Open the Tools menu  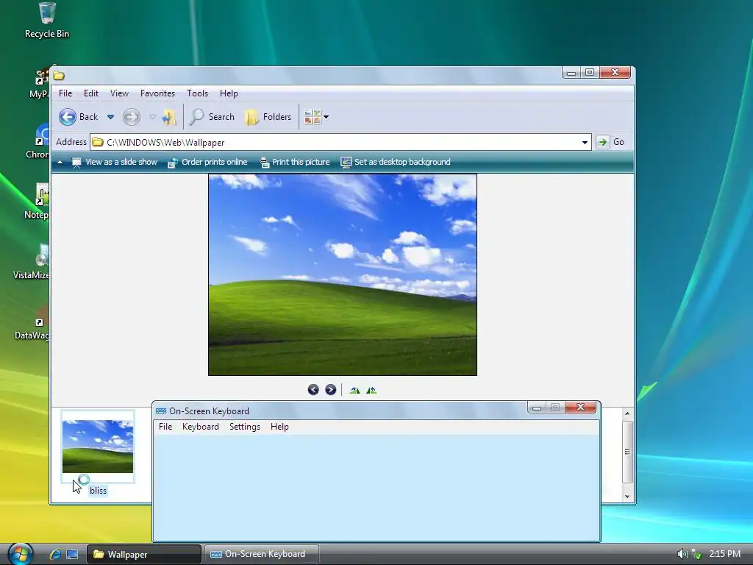pyautogui.click(x=197, y=93)
